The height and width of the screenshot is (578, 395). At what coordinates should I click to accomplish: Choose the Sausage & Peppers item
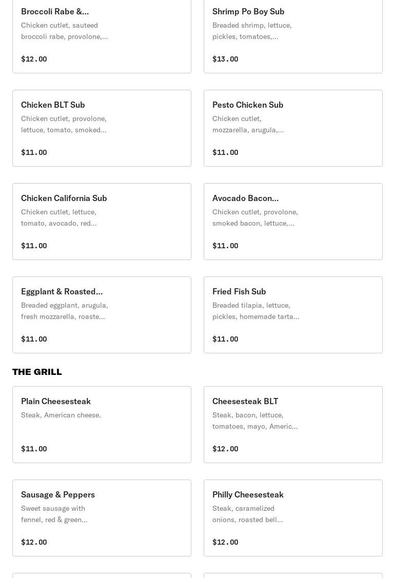point(102,518)
